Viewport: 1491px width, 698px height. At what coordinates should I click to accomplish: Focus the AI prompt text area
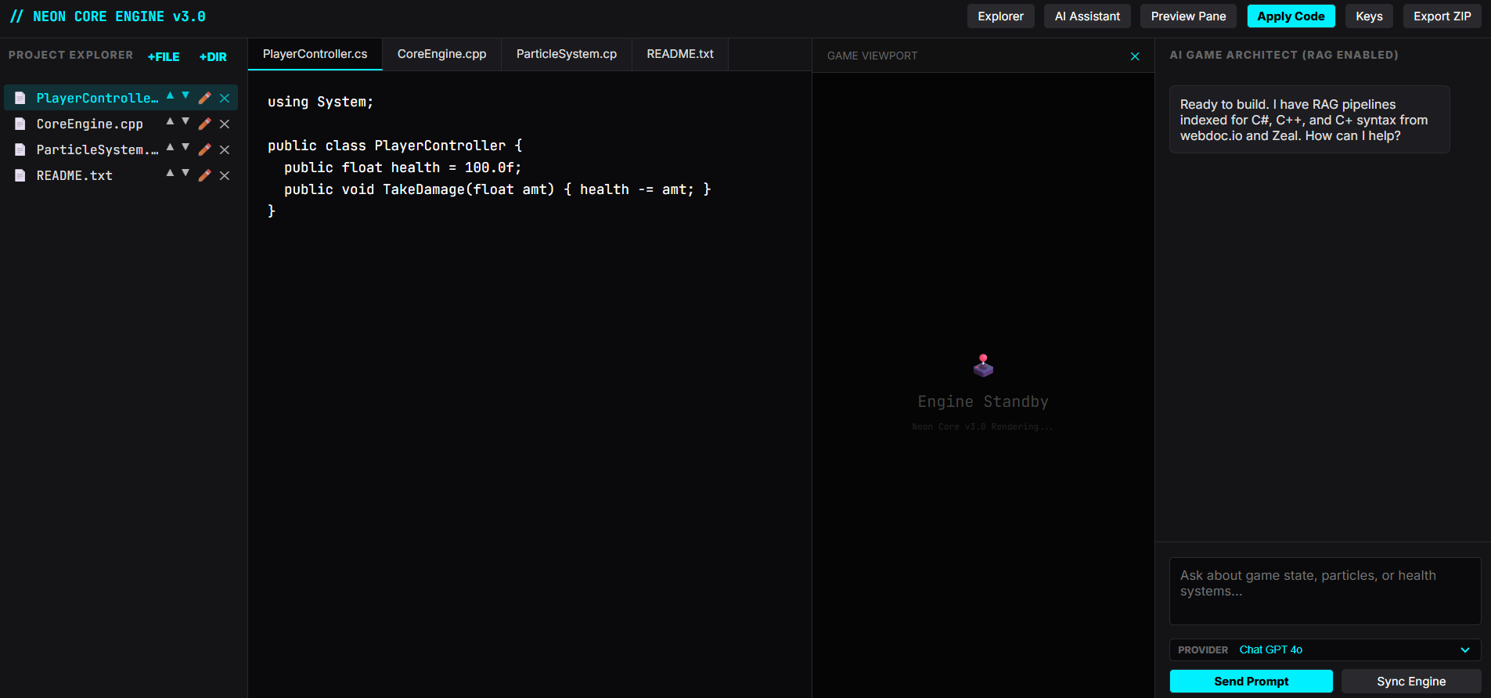[x=1325, y=591]
